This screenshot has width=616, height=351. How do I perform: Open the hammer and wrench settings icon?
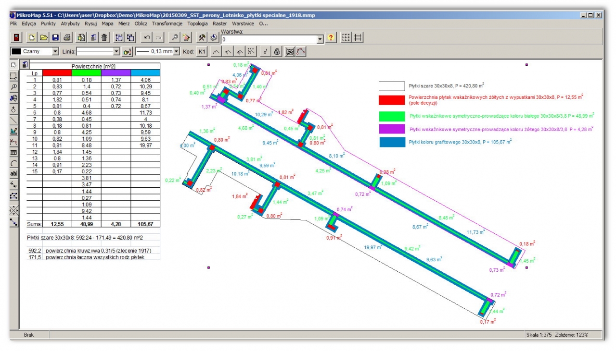pos(202,38)
